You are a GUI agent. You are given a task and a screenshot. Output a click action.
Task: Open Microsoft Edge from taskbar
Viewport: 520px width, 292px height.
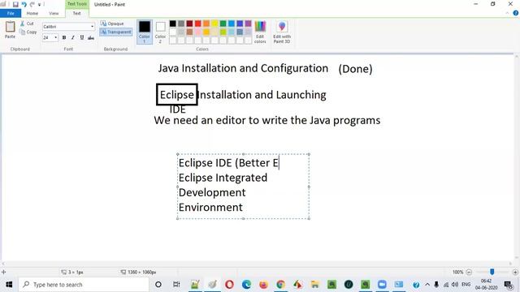(246, 285)
